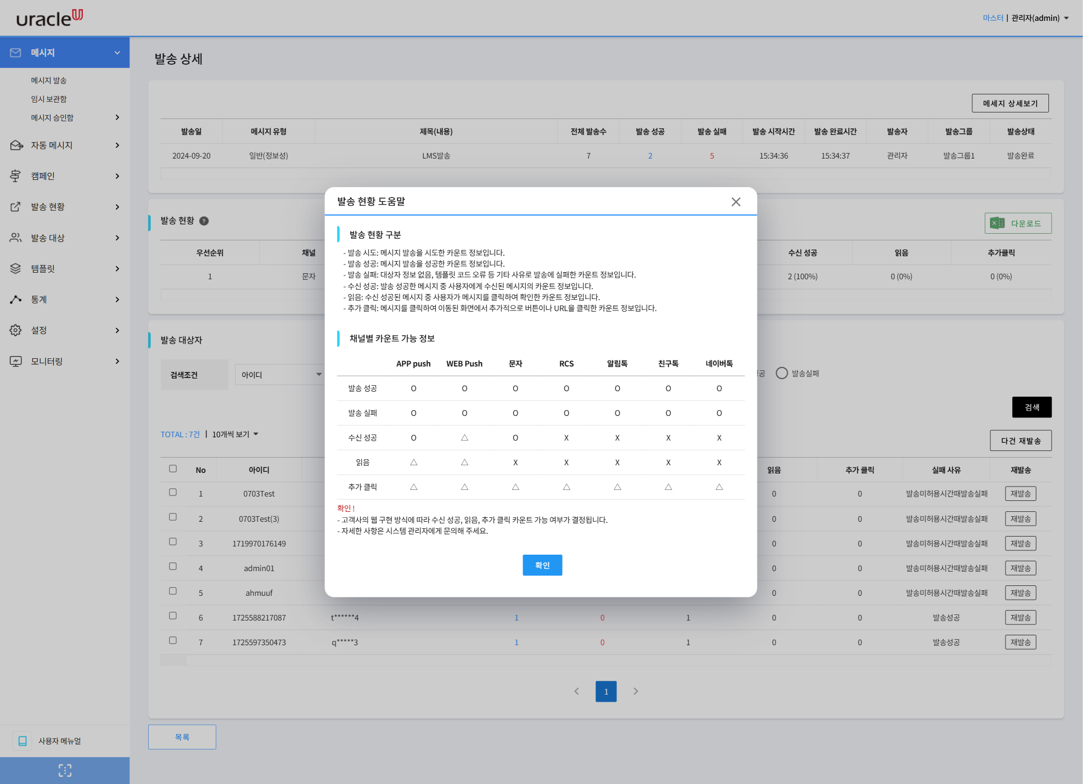Expand the 메시지 승인함 submenu arrow
This screenshot has height=784, width=1083.
coord(117,117)
